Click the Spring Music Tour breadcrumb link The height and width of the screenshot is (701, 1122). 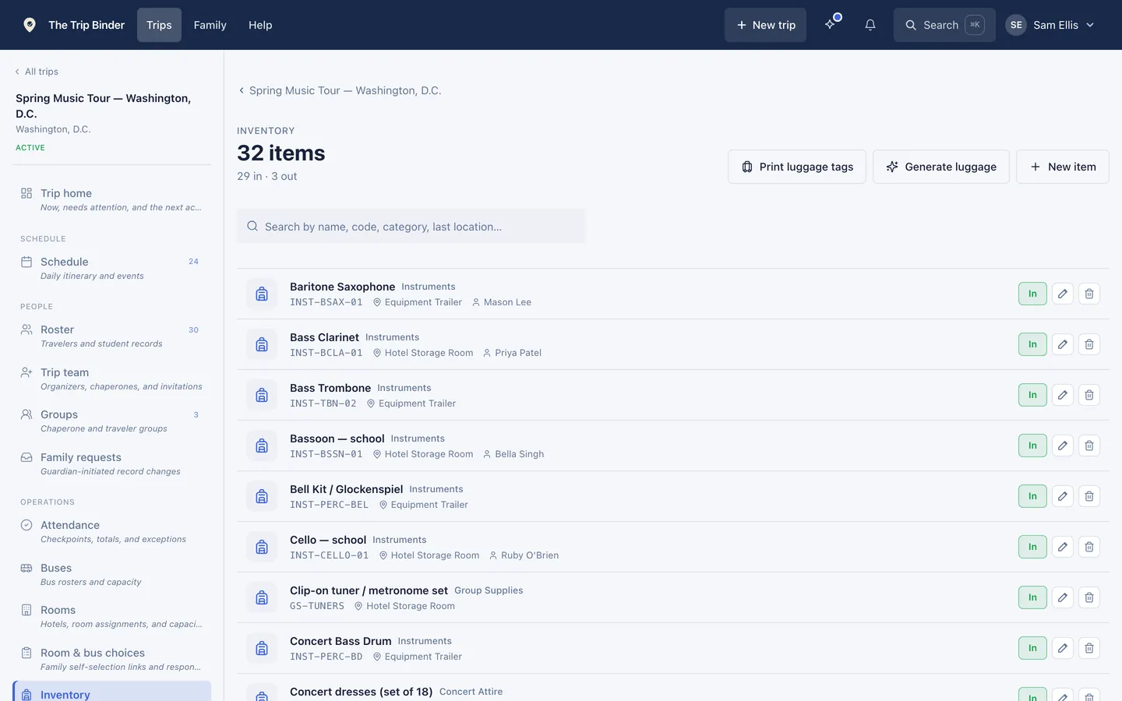340,90
